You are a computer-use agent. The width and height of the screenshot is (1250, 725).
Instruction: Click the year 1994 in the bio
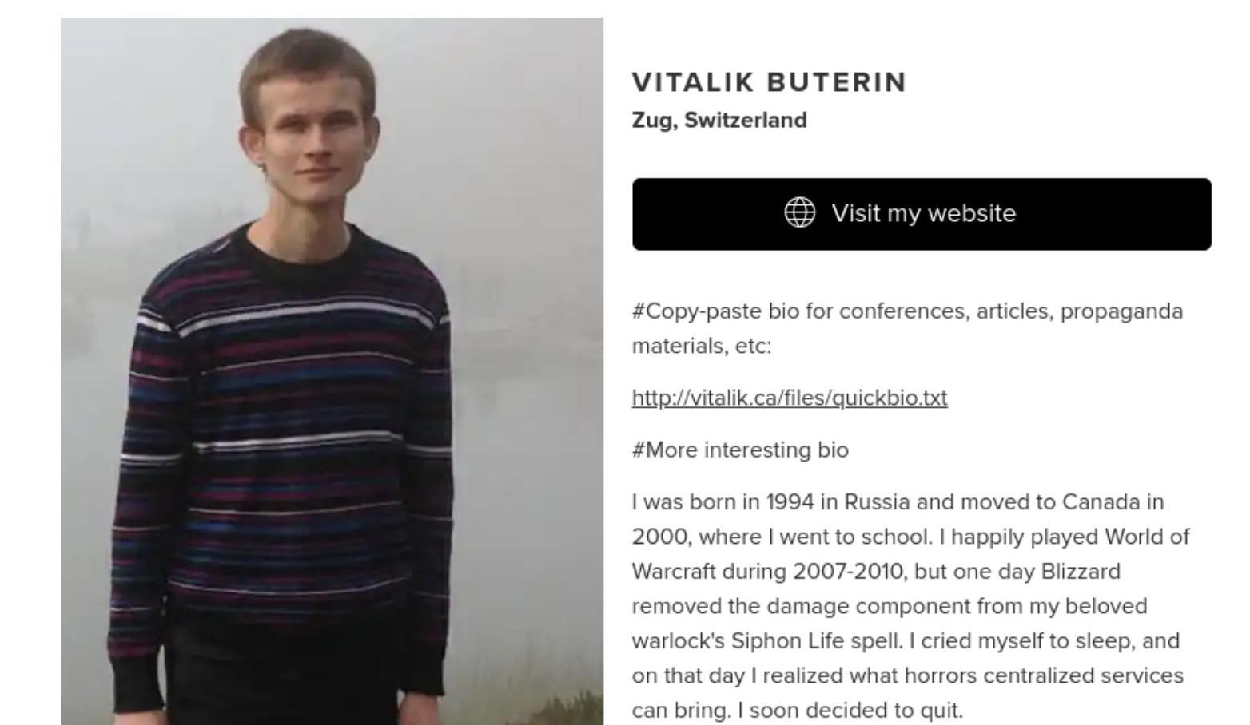(790, 502)
